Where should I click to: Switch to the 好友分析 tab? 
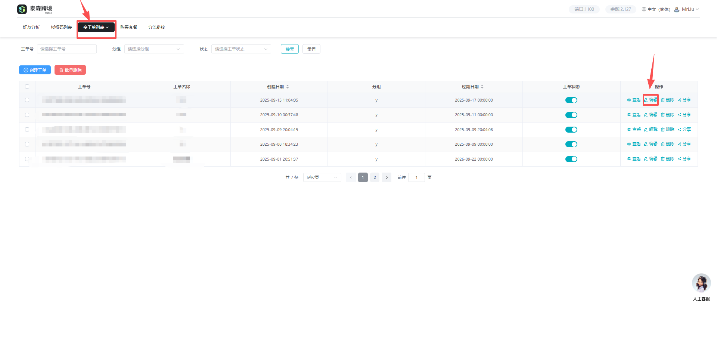pyautogui.click(x=31, y=27)
